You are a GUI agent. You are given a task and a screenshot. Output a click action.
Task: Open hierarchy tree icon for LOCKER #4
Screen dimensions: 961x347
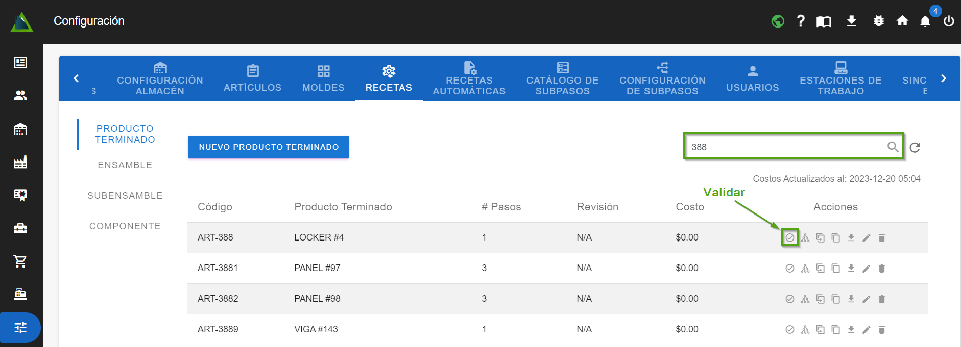805,238
